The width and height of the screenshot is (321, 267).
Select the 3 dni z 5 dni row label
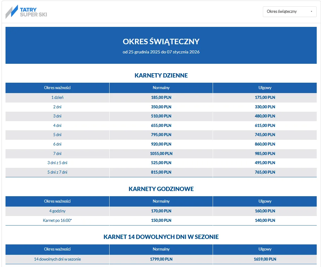pos(57,163)
